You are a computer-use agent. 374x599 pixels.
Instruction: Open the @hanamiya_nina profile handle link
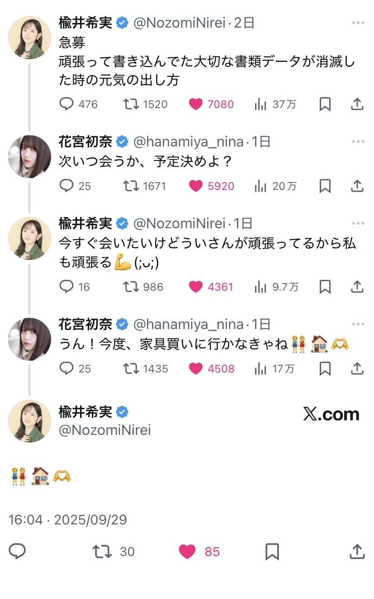(189, 142)
